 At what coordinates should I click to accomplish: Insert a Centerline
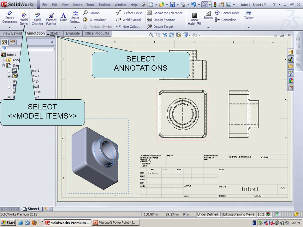225,20
